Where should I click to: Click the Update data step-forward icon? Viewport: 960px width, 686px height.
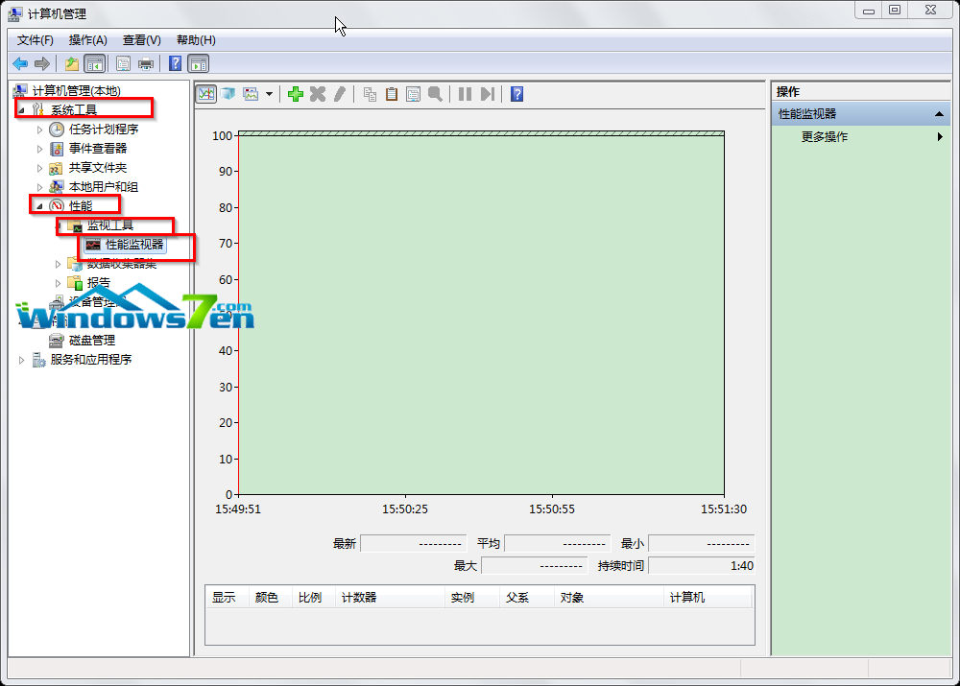pyautogui.click(x=488, y=94)
